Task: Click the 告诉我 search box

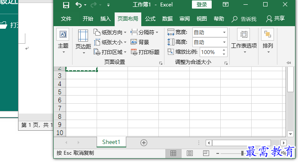Action: 244,19
